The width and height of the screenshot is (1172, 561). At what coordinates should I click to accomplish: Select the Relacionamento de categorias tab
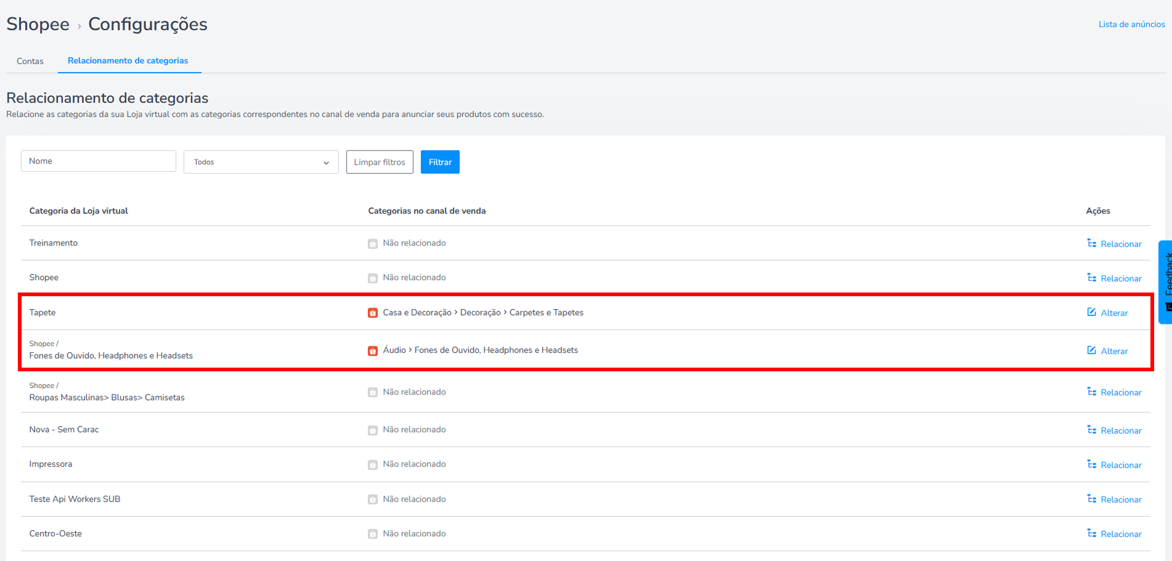coord(128,60)
